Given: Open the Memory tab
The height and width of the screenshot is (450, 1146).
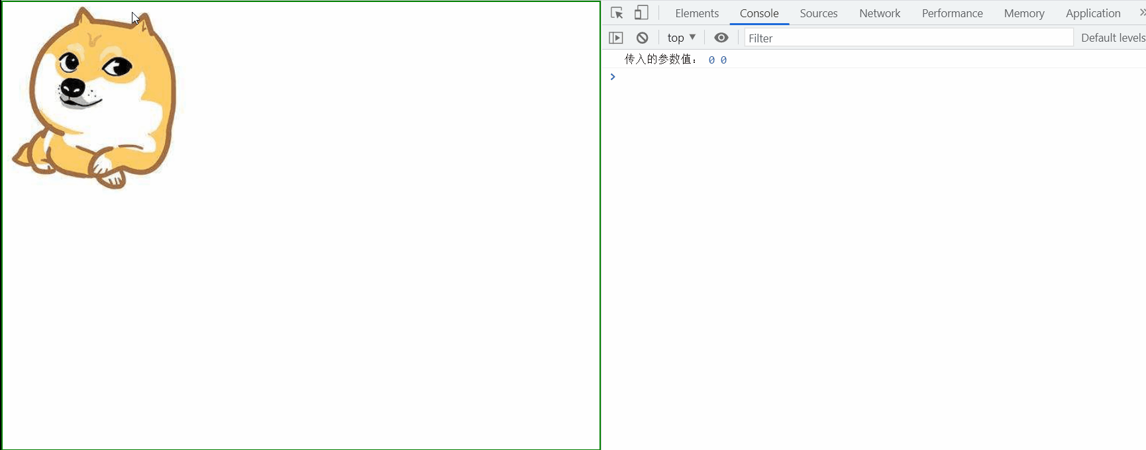Looking at the screenshot, I should click(x=1024, y=13).
